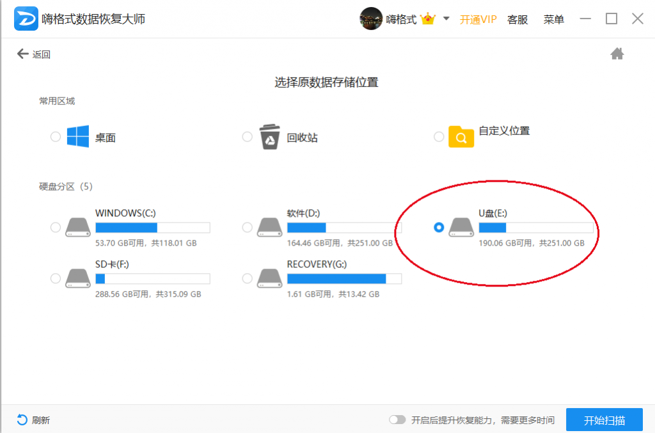Viewport: 655px width, 433px height.
Task: Click the WINDOWS(C:) usage bar
Action: tap(152, 228)
